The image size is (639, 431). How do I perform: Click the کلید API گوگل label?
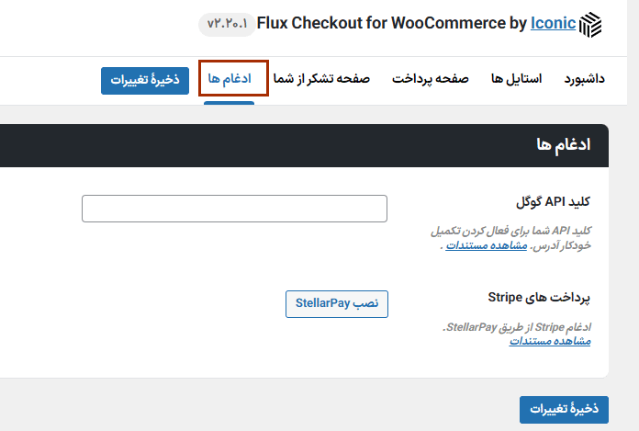coord(554,201)
